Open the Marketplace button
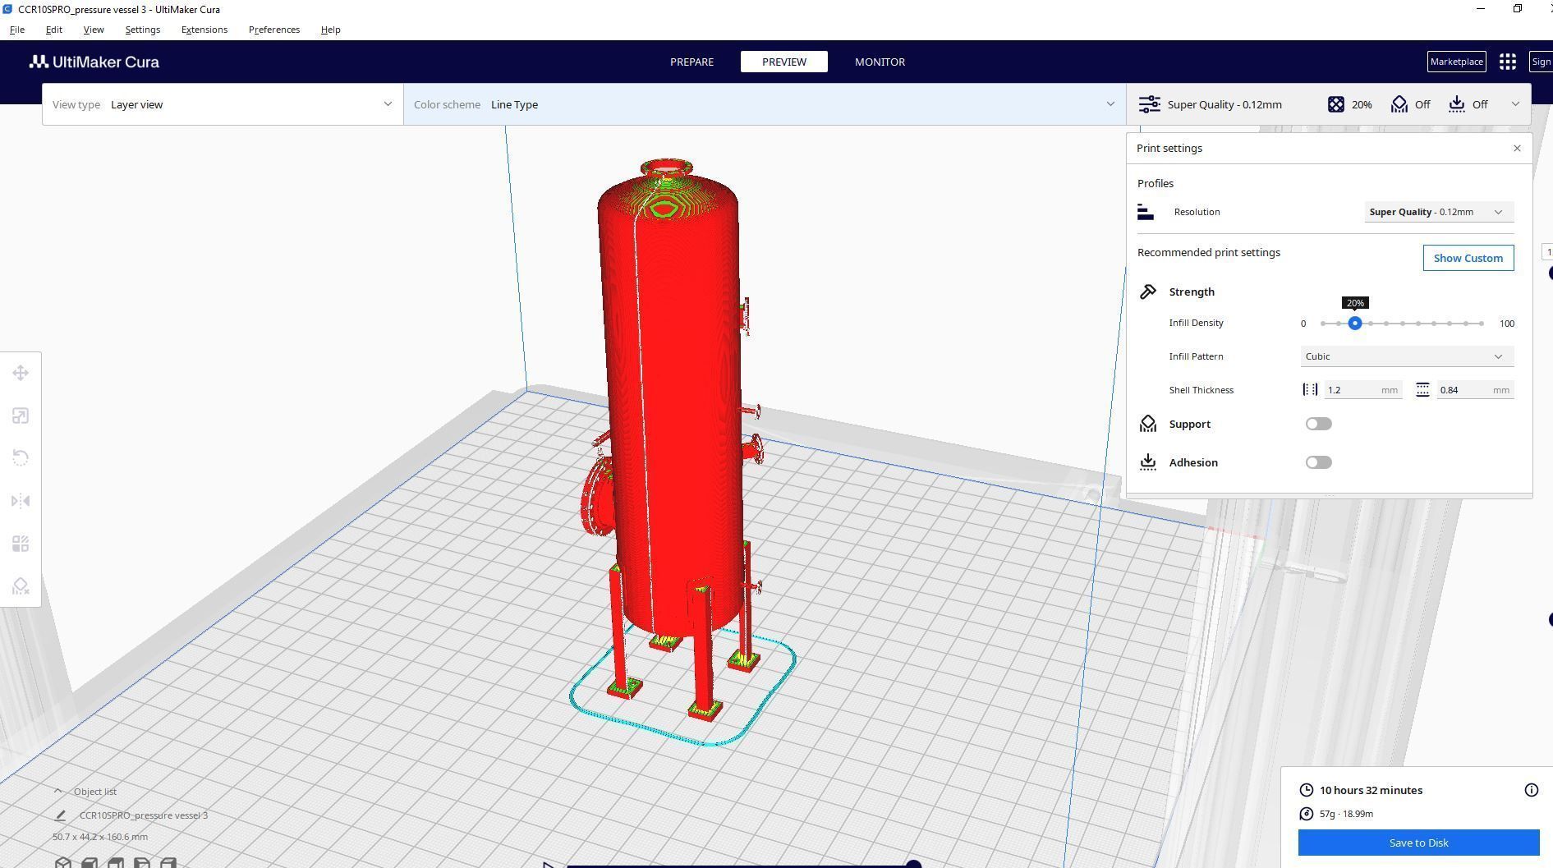This screenshot has width=1553, height=868. [x=1456, y=62]
